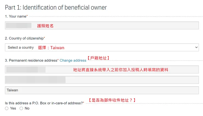203x116 pixels.
Task: Click the "1. Your name" label
Action: tap(16, 16)
